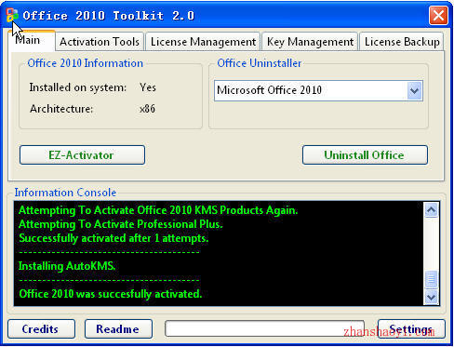Click the console scrollbar thumb
This screenshot has height=347, width=454.
(431, 279)
